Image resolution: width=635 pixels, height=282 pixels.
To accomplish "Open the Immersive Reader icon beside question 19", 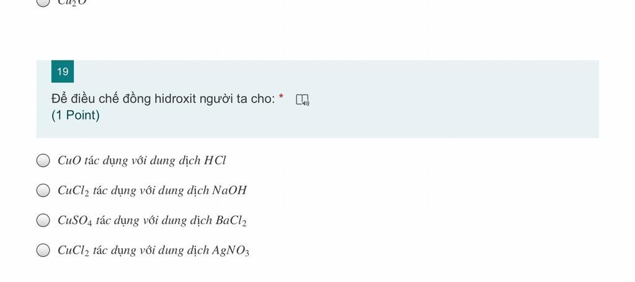I will click(303, 100).
